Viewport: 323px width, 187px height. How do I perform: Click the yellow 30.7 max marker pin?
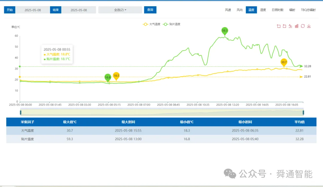(x=284, y=62)
